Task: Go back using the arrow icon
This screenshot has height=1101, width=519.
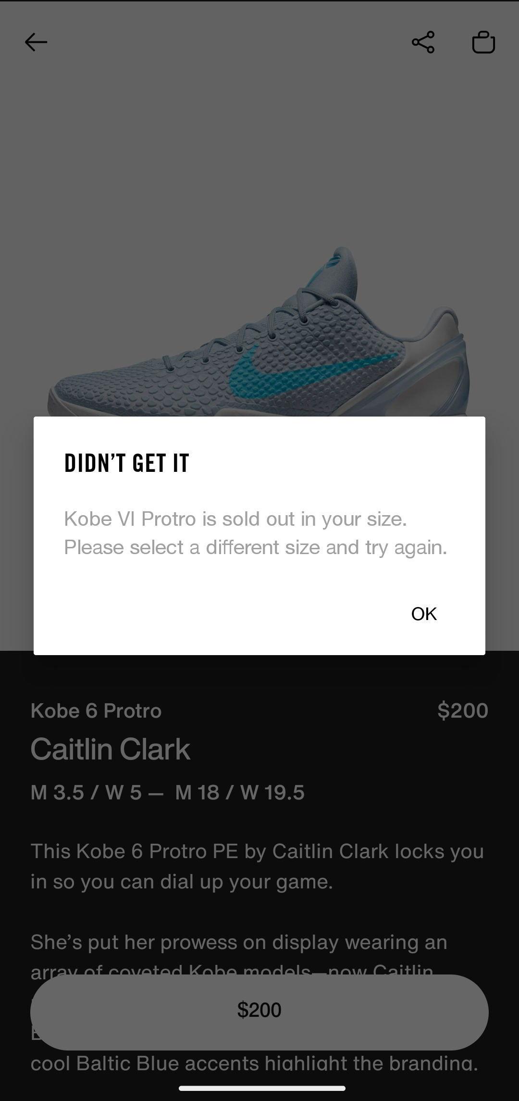Action: [x=36, y=42]
